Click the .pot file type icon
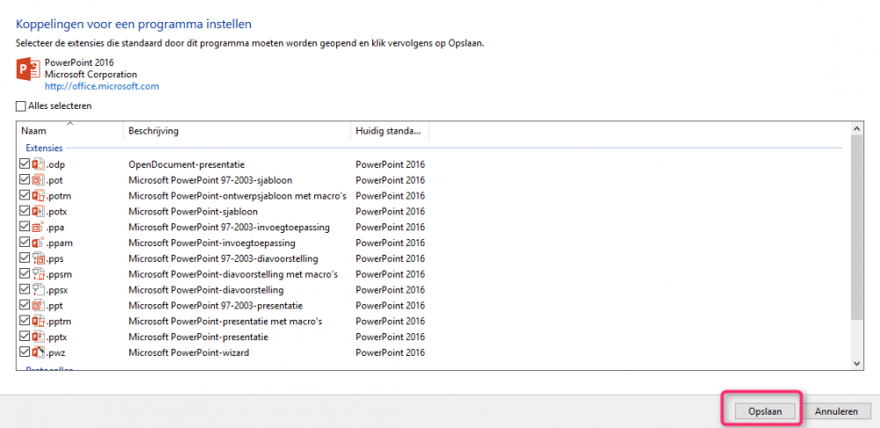 click(38, 180)
